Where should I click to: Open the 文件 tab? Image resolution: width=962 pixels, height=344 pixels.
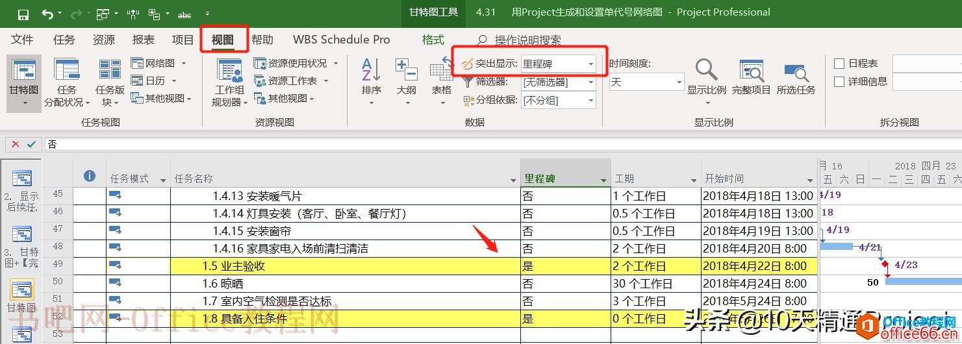coord(22,40)
